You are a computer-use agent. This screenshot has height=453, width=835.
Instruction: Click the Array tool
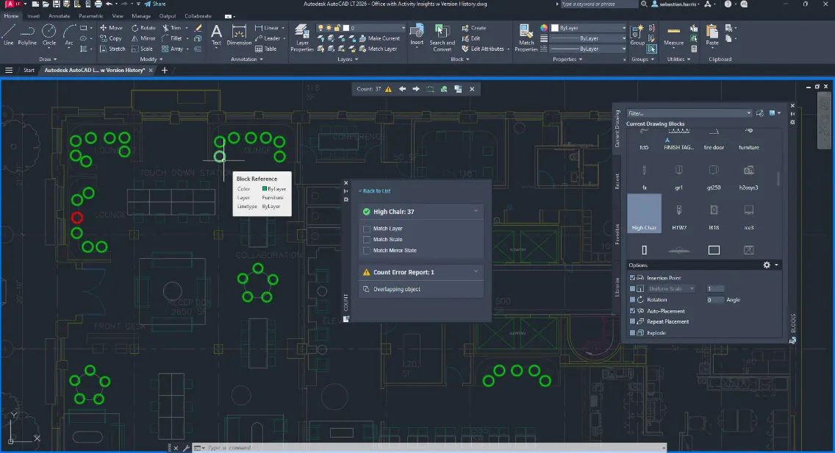[x=173, y=49]
